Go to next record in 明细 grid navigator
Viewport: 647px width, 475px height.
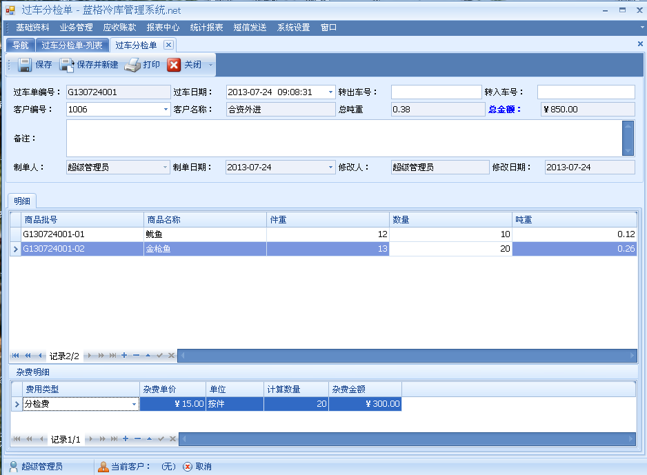coord(89,356)
